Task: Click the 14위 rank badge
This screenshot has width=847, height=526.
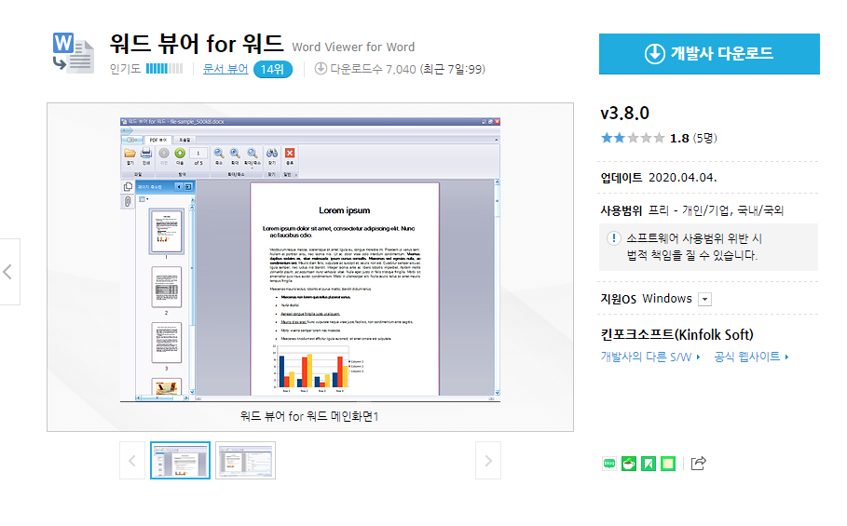Action: (273, 70)
